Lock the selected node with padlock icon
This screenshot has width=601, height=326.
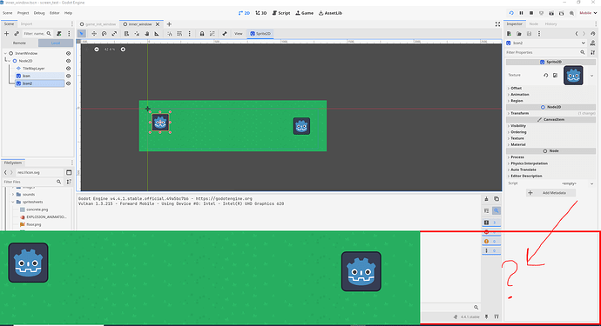202,34
